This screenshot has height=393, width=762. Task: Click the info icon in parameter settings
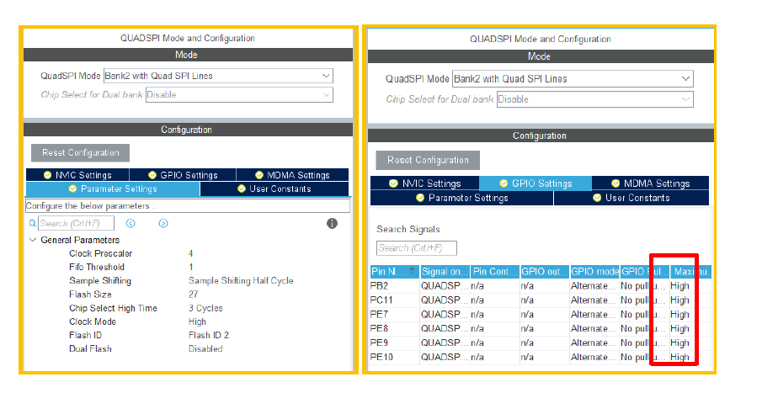point(332,223)
